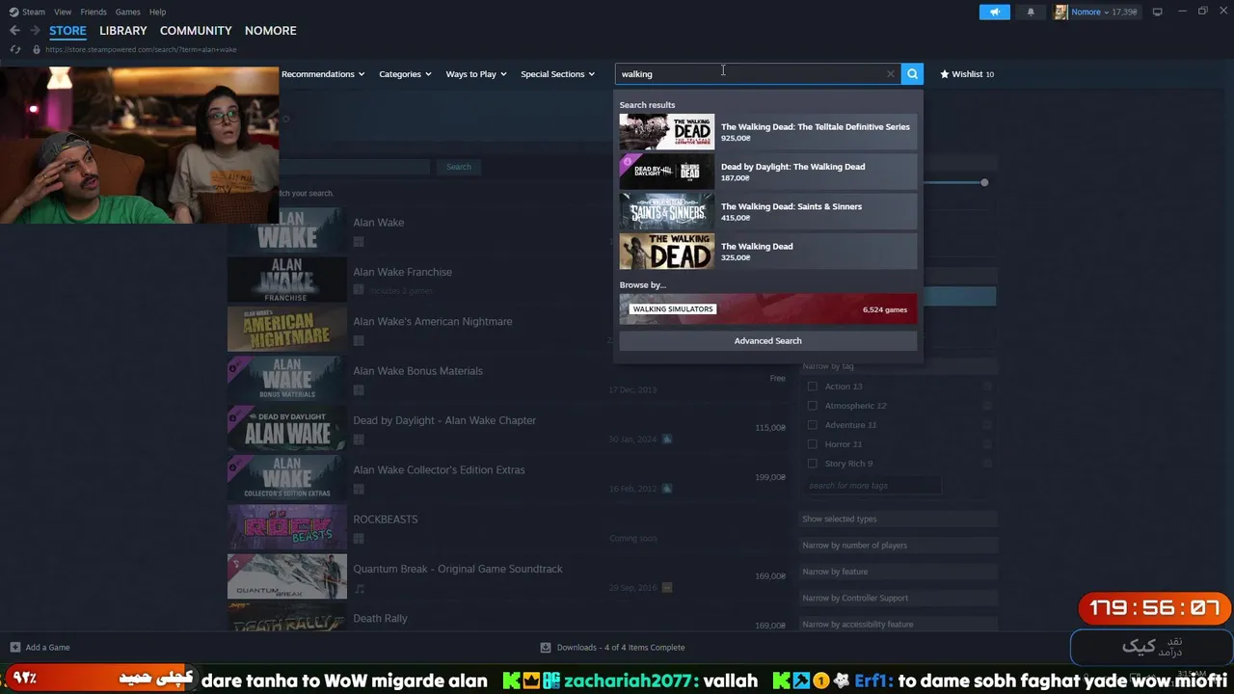Open the Games menu
The height and width of the screenshot is (694, 1234).
click(x=127, y=12)
